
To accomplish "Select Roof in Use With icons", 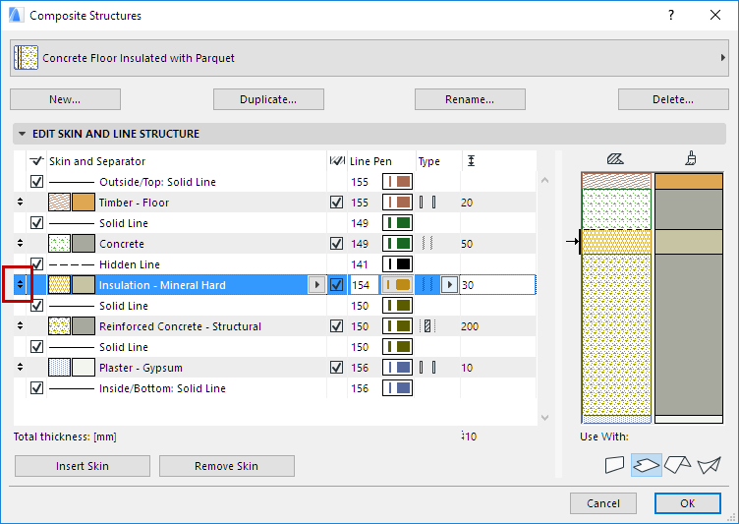I will coord(678,465).
